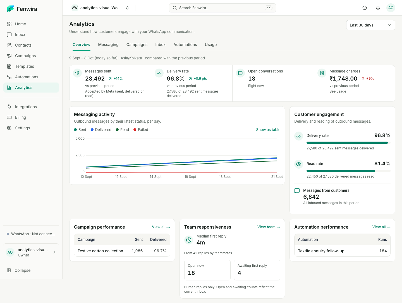Open the Analytics bar chart icon
Image resolution: width=402 pixels, height=303 pixels.
point(9,88)
